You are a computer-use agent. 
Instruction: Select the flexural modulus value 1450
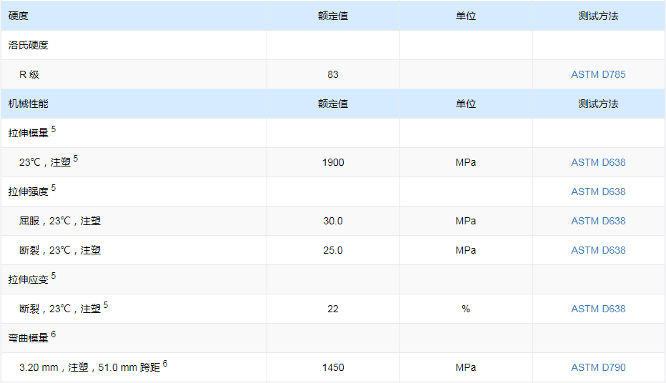333,367
